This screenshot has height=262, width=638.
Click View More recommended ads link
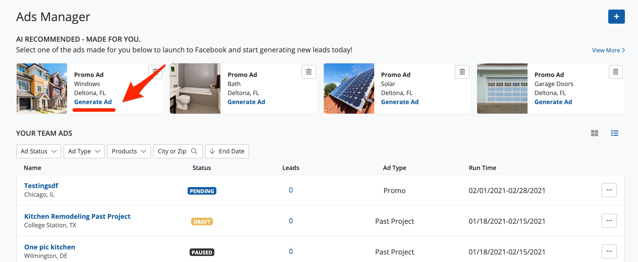pos(608,50)
